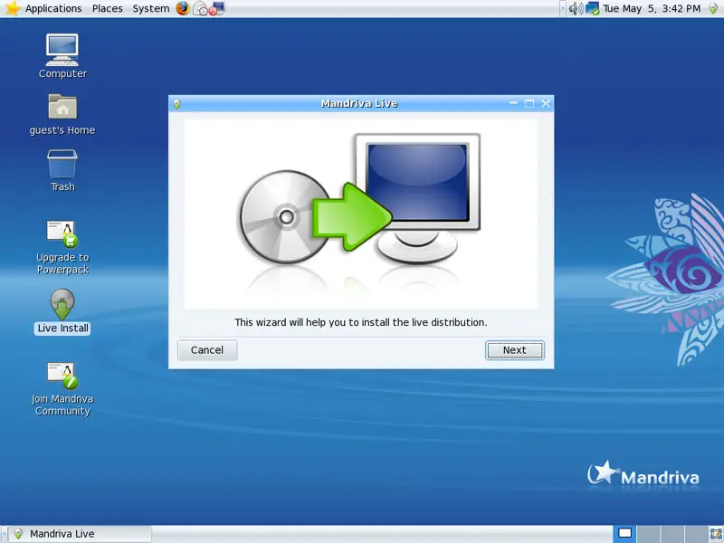Image resolution: width=724 pixels, height=543 pixels.
Task: Select the Live Install desktop icon
Action: [62, 311]
